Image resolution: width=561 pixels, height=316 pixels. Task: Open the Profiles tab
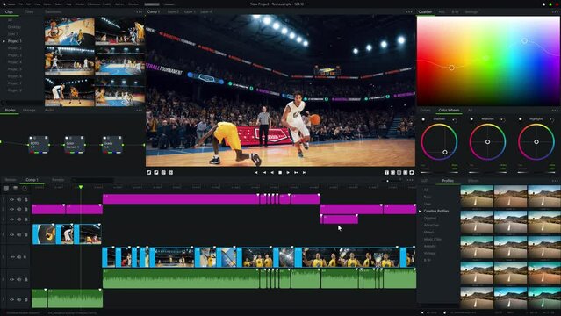448,181
